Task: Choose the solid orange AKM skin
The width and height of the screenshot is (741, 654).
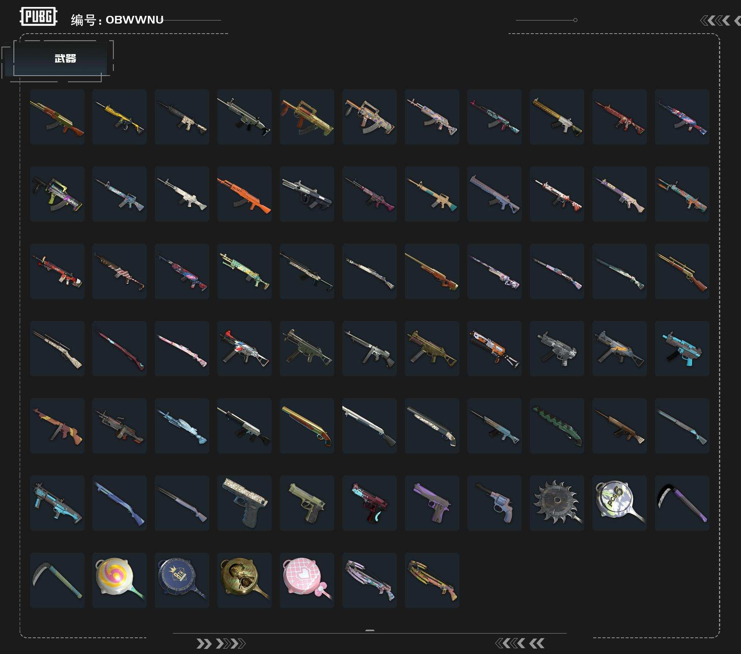Action: (244, 194)
